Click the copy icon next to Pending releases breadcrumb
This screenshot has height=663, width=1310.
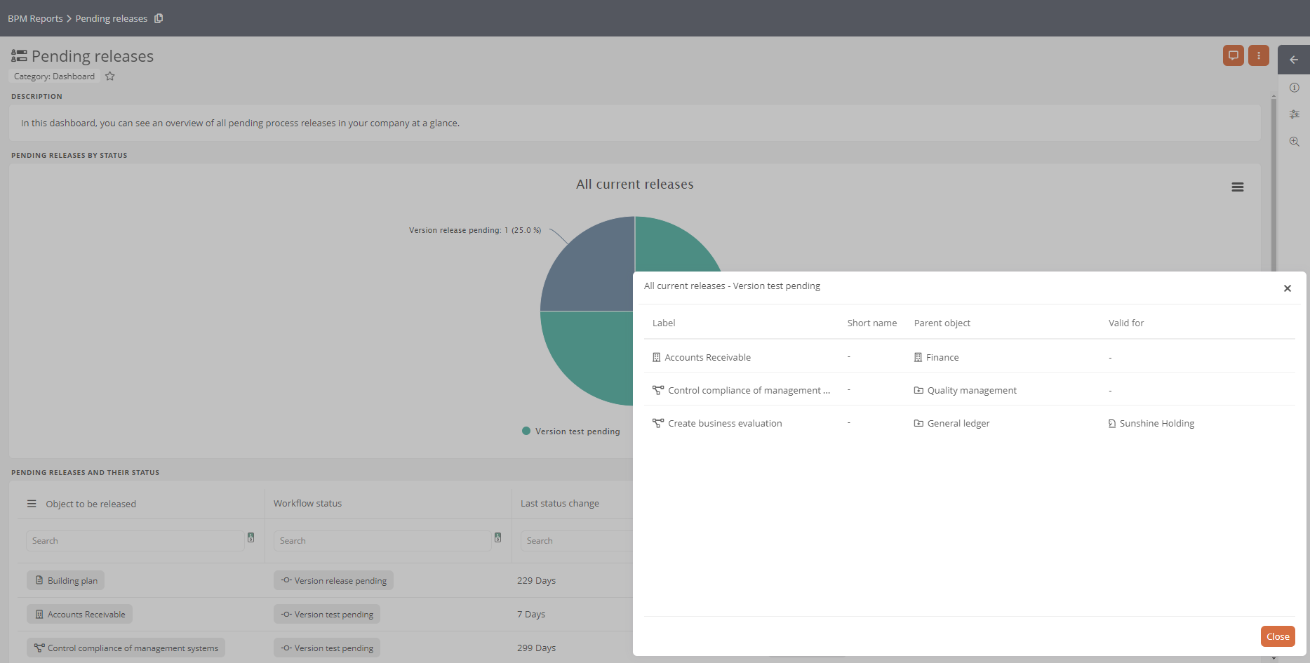click(x=159, y=18)
